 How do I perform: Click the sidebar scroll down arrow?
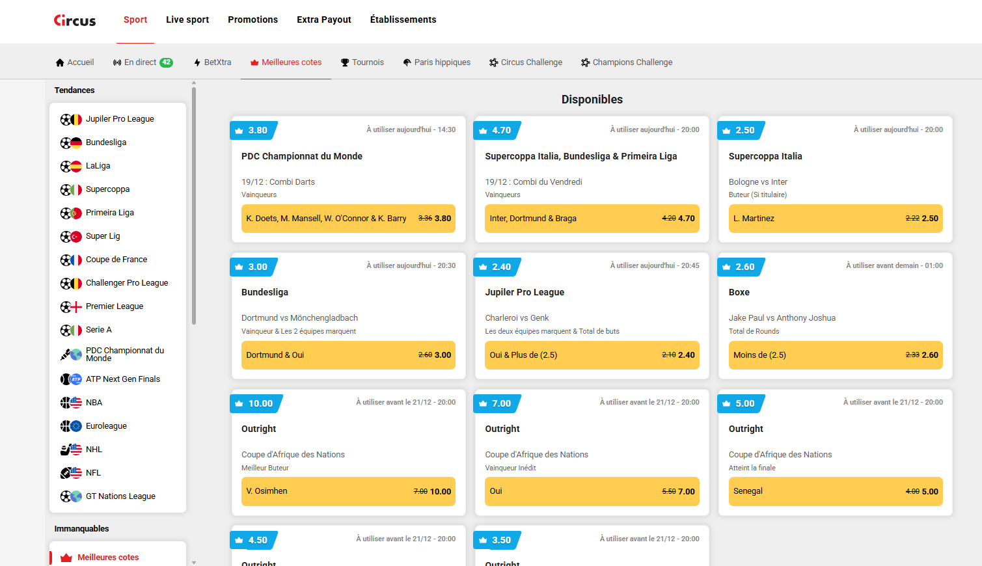[194, 562]
